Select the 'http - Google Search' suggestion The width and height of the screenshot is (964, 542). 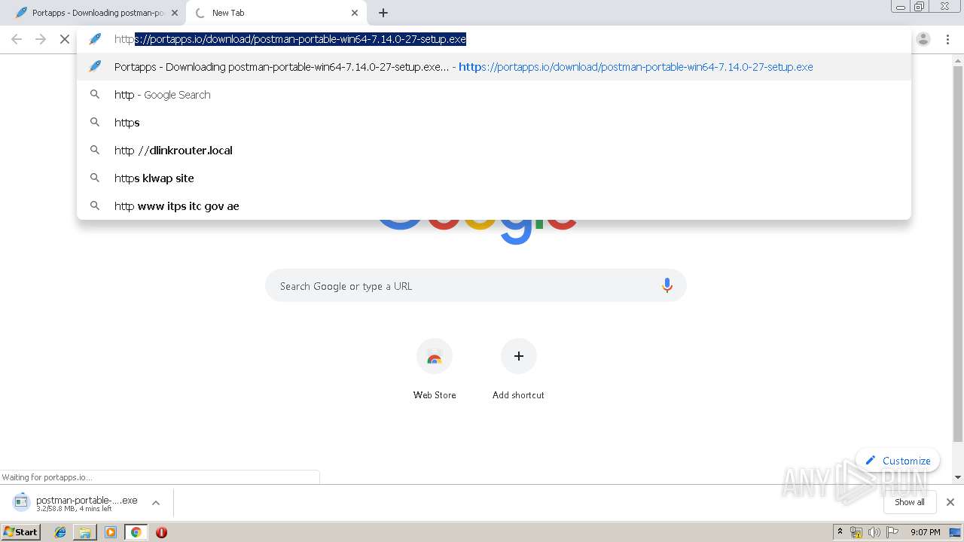click(494, 95)
